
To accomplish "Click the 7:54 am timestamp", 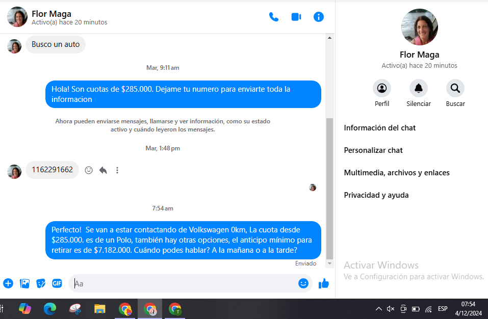I will pyautogui.click(x=163, y=208).
